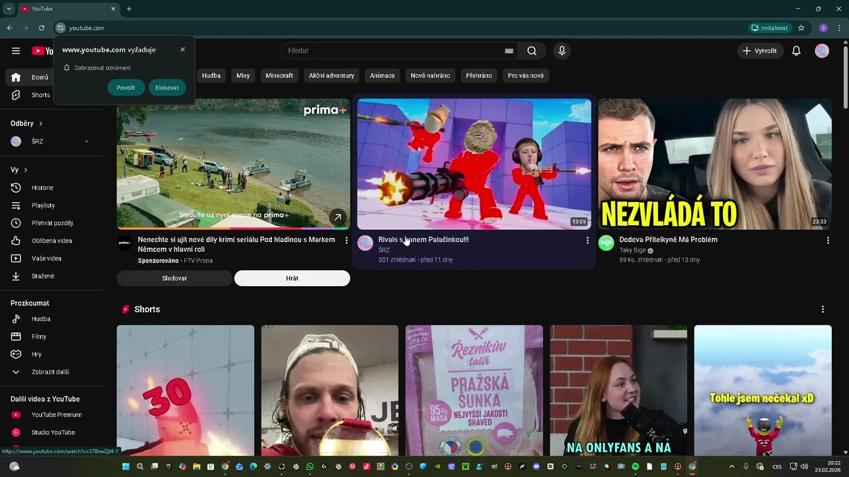Open the Shorts section options menu
The image size is (849, 477).
click(822, 309)
